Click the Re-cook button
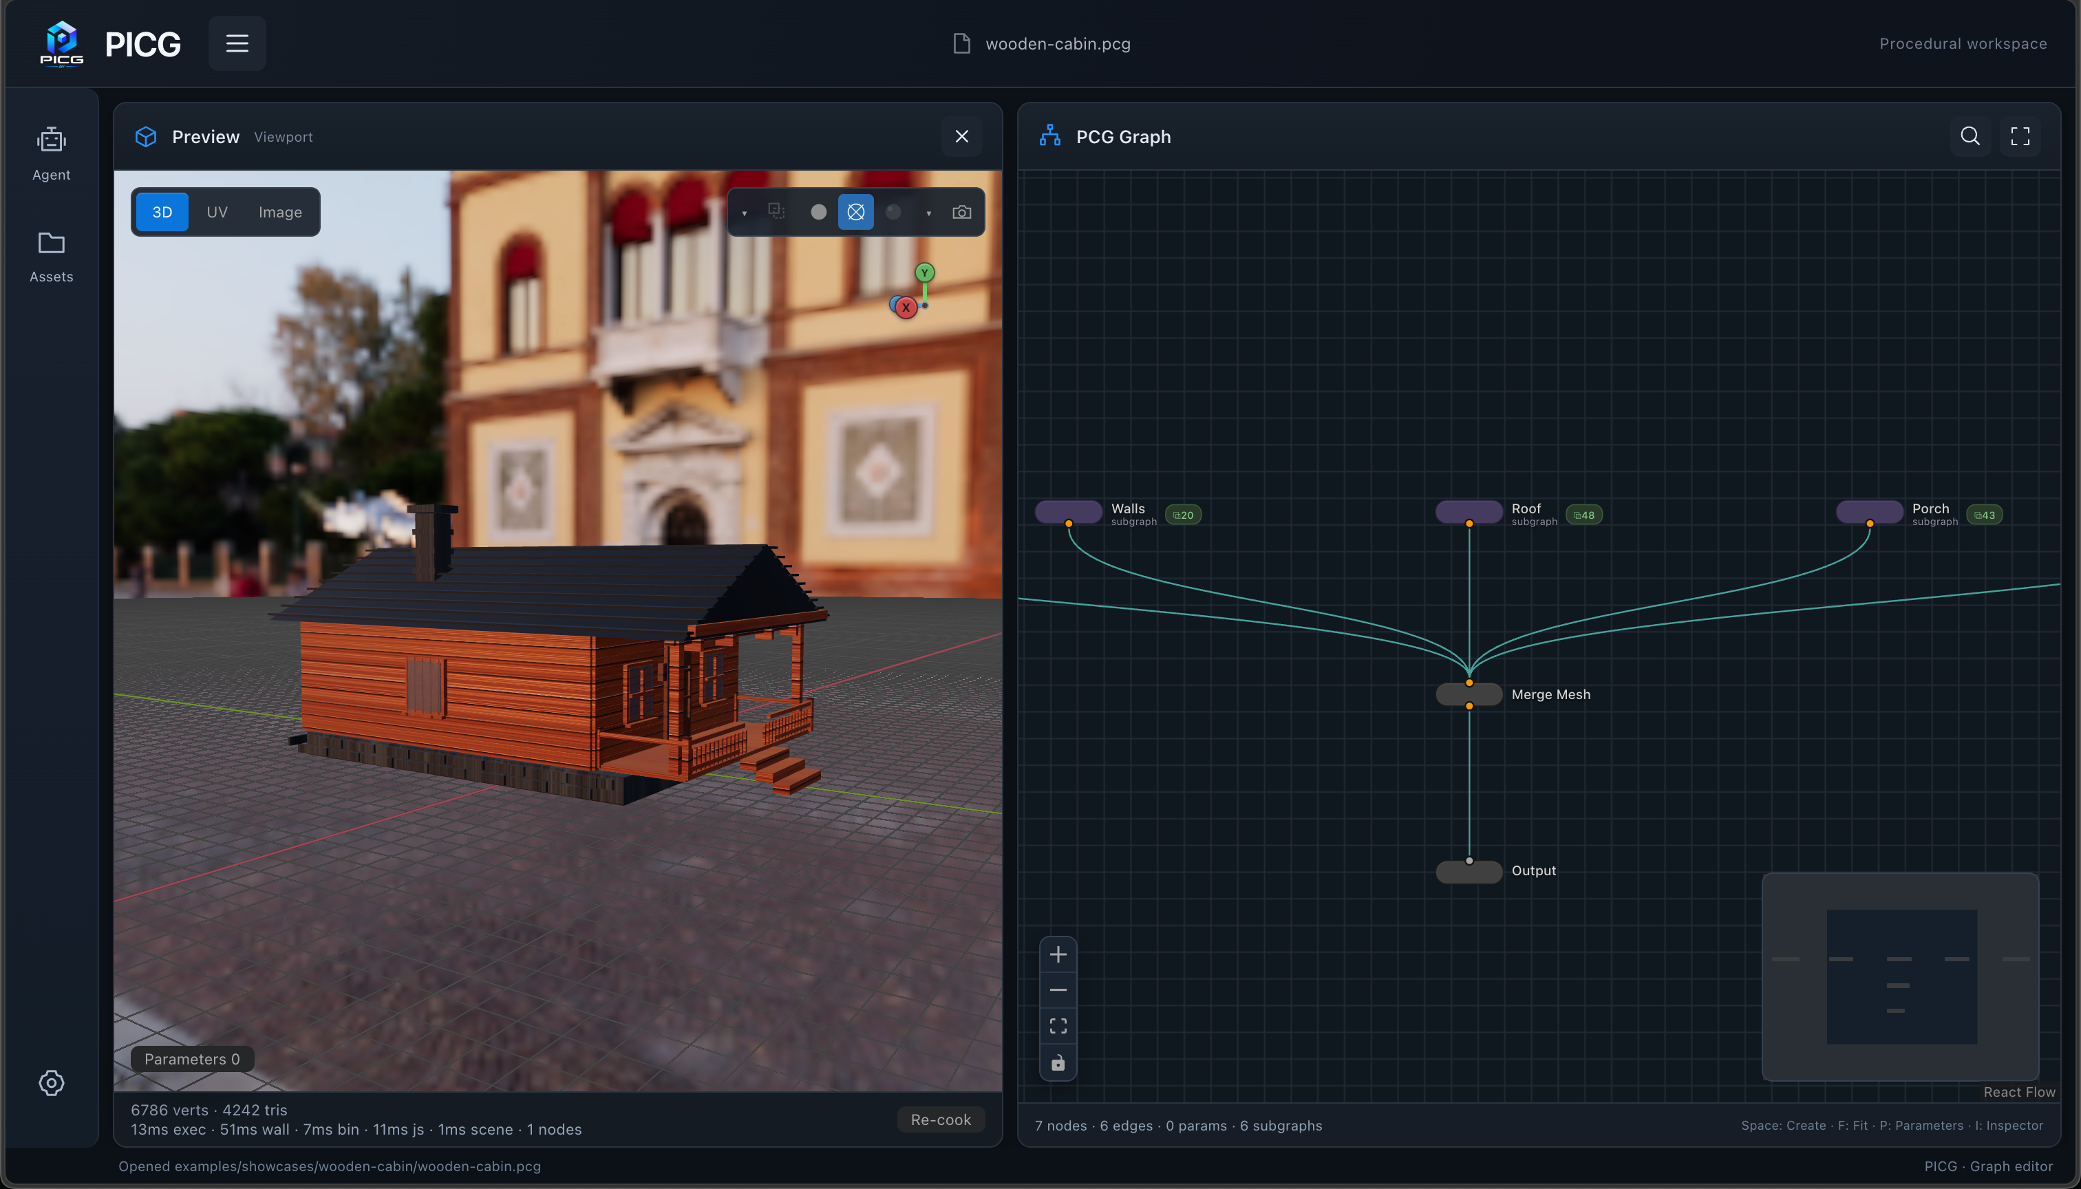 (941, 1120)
